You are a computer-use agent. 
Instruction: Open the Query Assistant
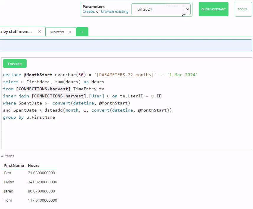(x=213, y=9)
